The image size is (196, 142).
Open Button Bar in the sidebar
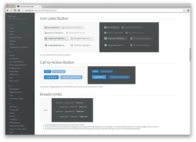(x=14, y=81)
